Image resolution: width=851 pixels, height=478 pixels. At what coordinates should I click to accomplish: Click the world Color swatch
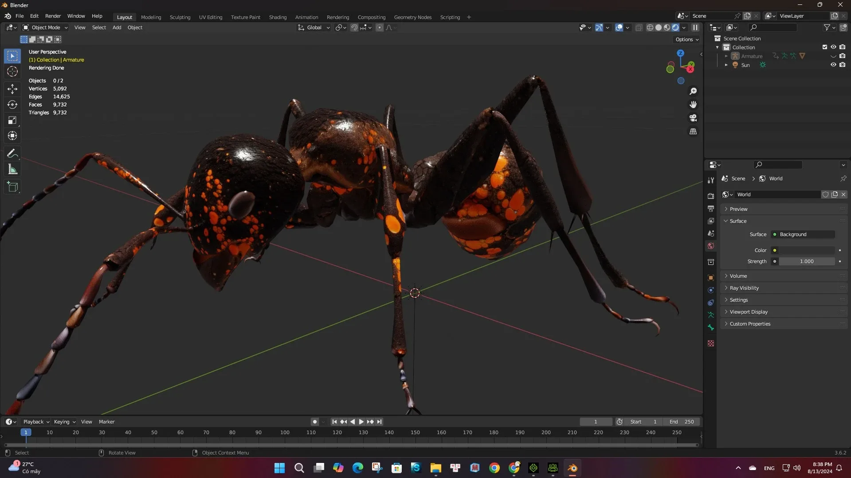(x=807, y=250)
